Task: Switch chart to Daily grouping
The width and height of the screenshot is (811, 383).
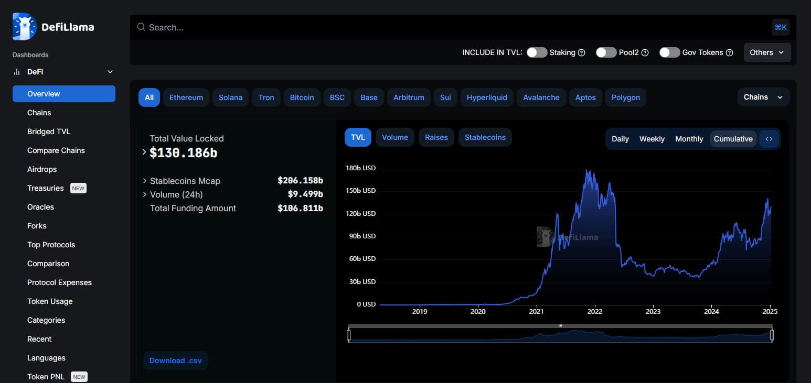Action: point(620,139)
